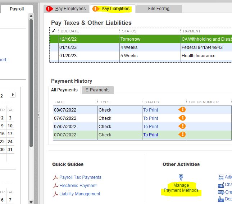Click the CHECK NUMBER column header
Image resolution: width=232 pixels, height=204 pixels.
click(204, 102)
